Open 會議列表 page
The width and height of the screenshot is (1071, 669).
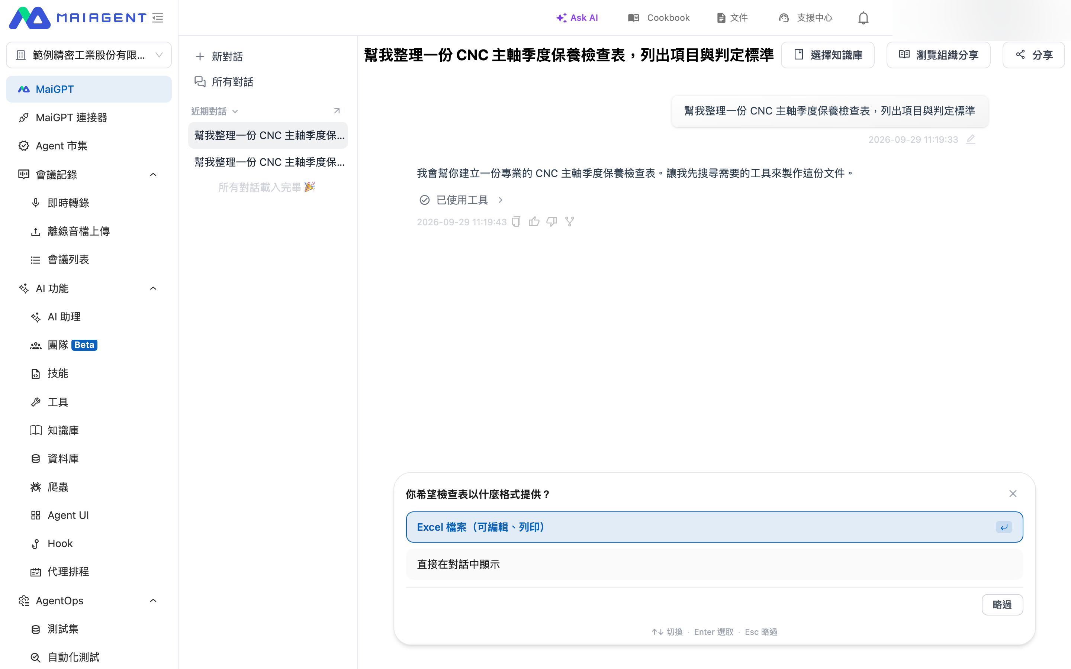tap(89, 259)
